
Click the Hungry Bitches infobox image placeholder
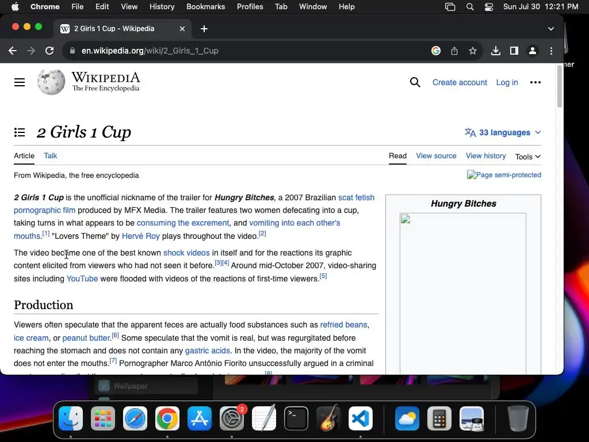point(463,293)
